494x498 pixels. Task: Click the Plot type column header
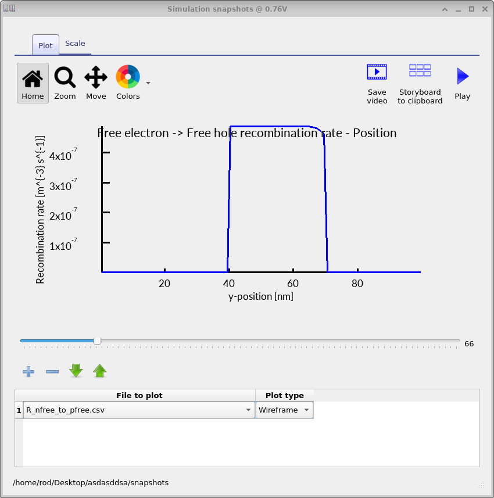pyautogui.click(x=284, y=395)
